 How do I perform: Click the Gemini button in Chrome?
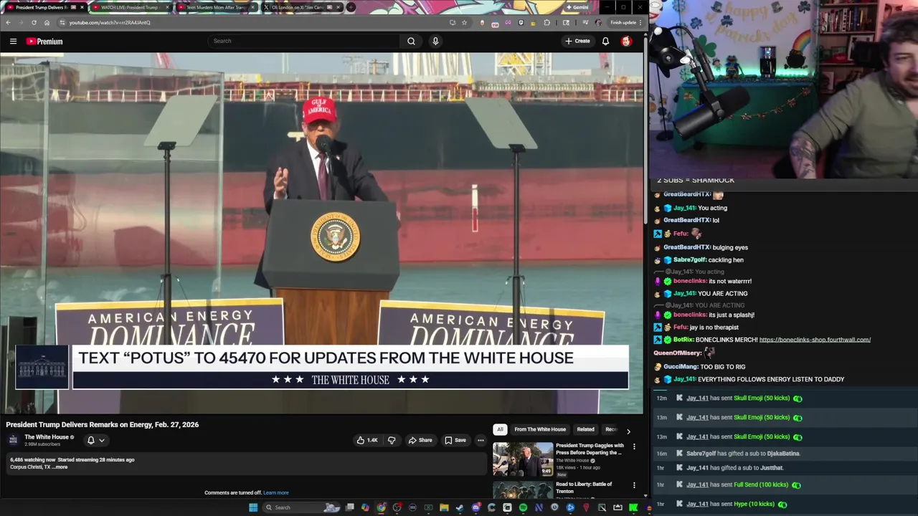577,7
